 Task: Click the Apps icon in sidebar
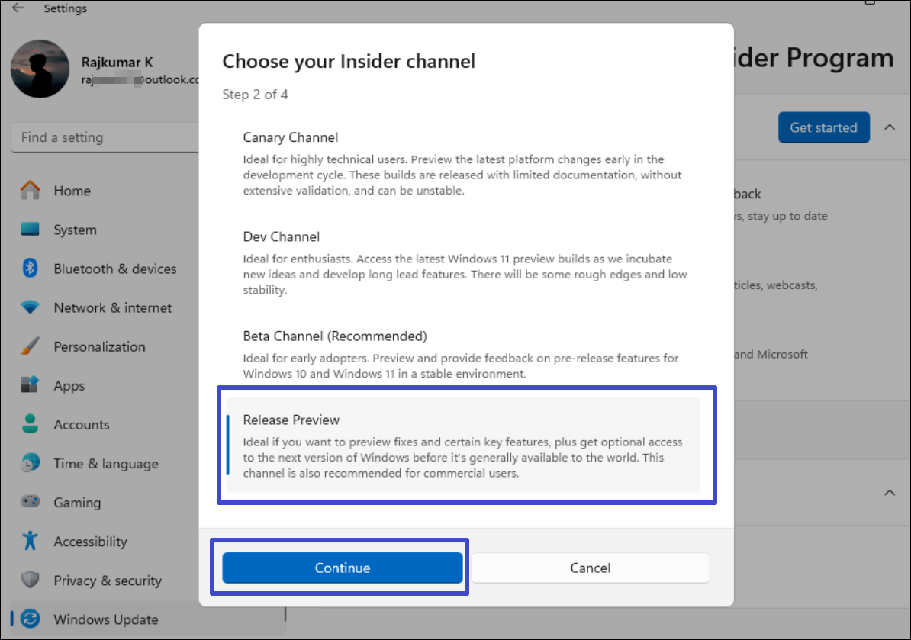(x=31, y=385)
